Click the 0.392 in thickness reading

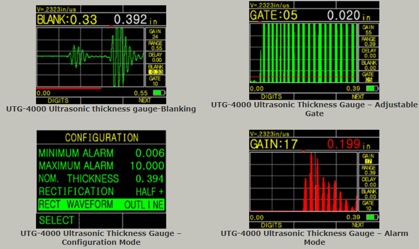click(x=135, y=20)
